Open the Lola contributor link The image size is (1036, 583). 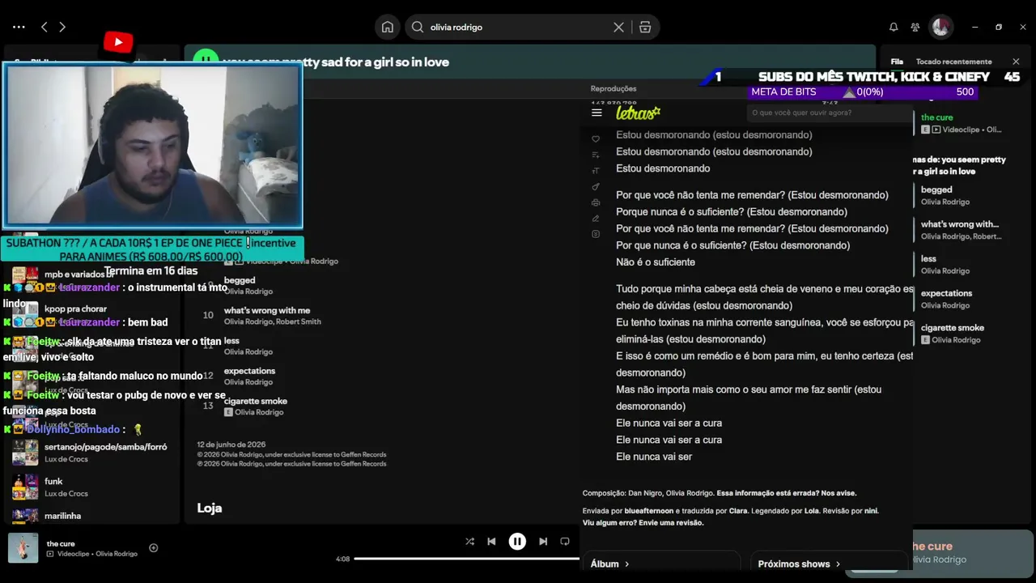coord(811,511)
